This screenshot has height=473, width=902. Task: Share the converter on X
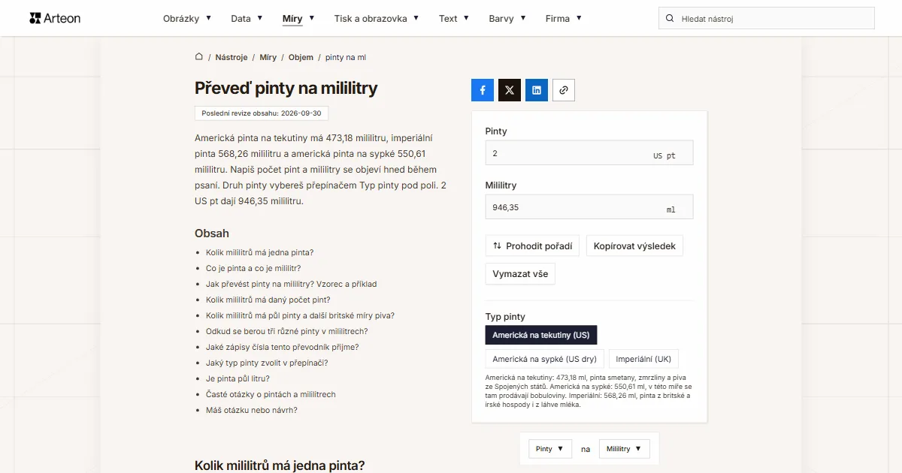pyautogui.click(x=510, y=90)
